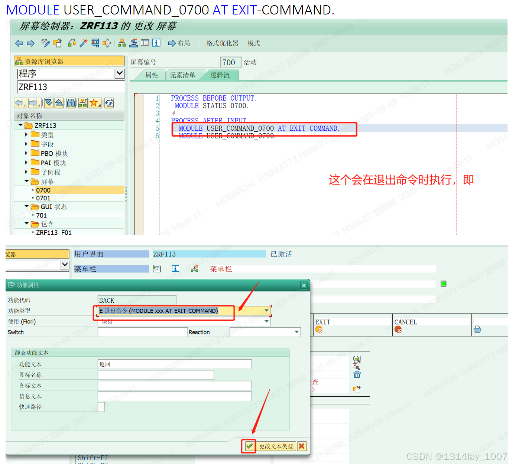The width and height of the screenshot is (509, 465).
Task: Click the info icon in the main toolbar
Action: pos(156,43)
